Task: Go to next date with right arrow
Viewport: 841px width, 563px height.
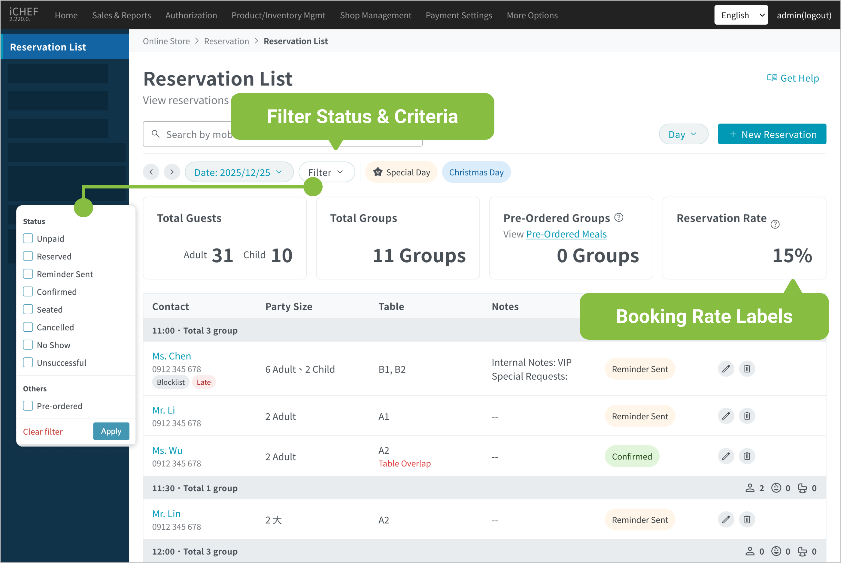Action: [x=172, y=172]
